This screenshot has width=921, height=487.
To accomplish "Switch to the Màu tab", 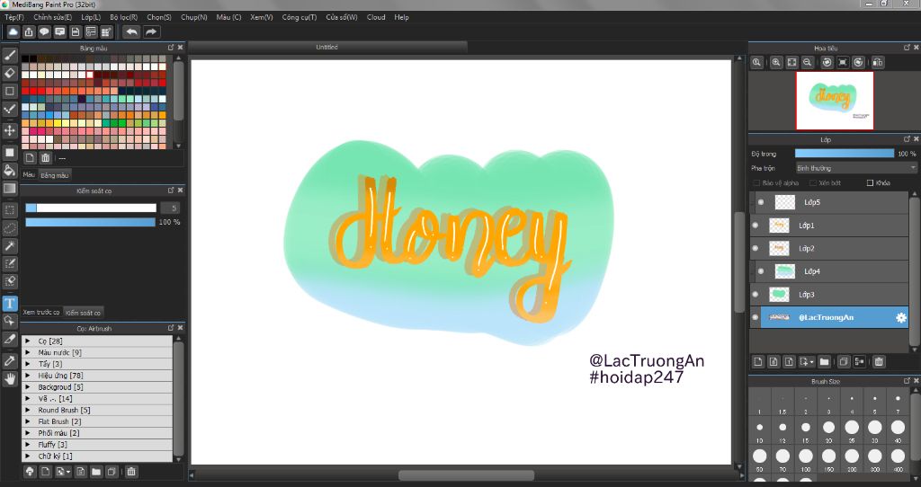I will pos(29,175).
